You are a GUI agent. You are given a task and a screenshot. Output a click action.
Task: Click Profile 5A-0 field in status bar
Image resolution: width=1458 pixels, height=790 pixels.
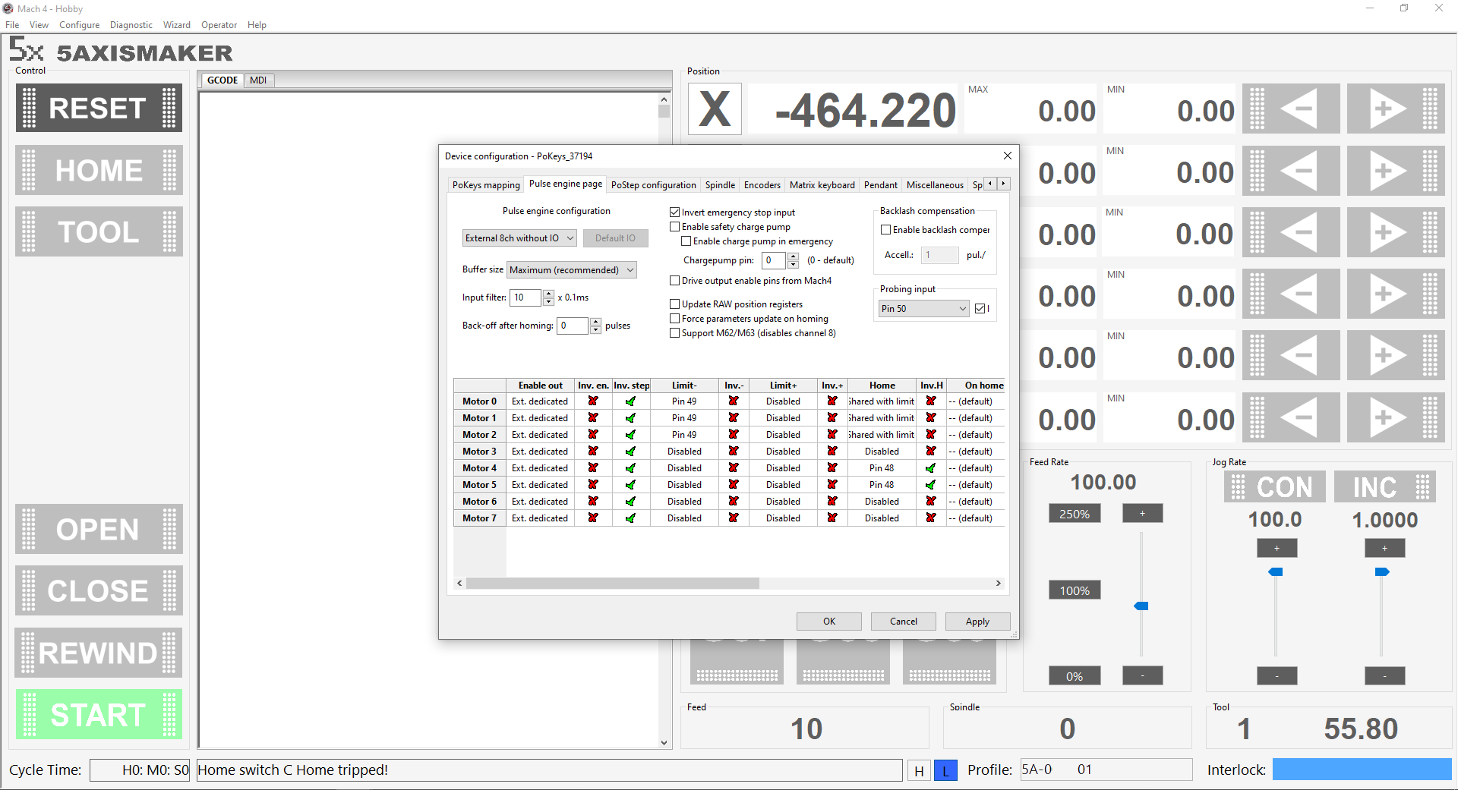pos(1106,770)
